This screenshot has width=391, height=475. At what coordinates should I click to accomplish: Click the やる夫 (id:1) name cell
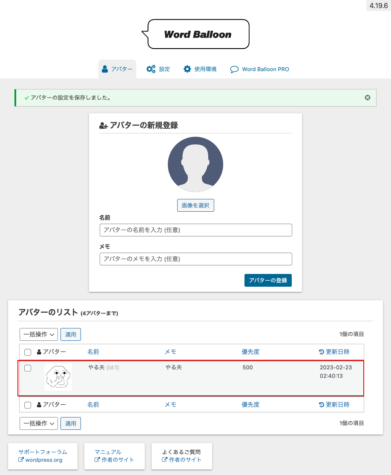pyautogui.click(x=103, y=368)
